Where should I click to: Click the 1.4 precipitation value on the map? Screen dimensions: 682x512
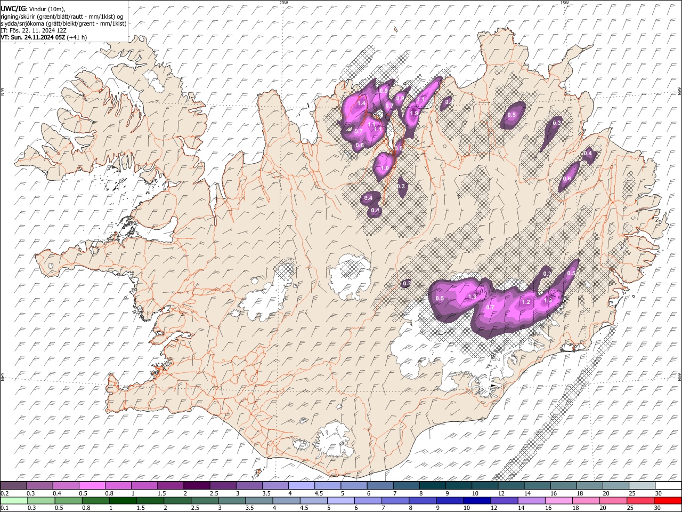click(x=362, y=103)
